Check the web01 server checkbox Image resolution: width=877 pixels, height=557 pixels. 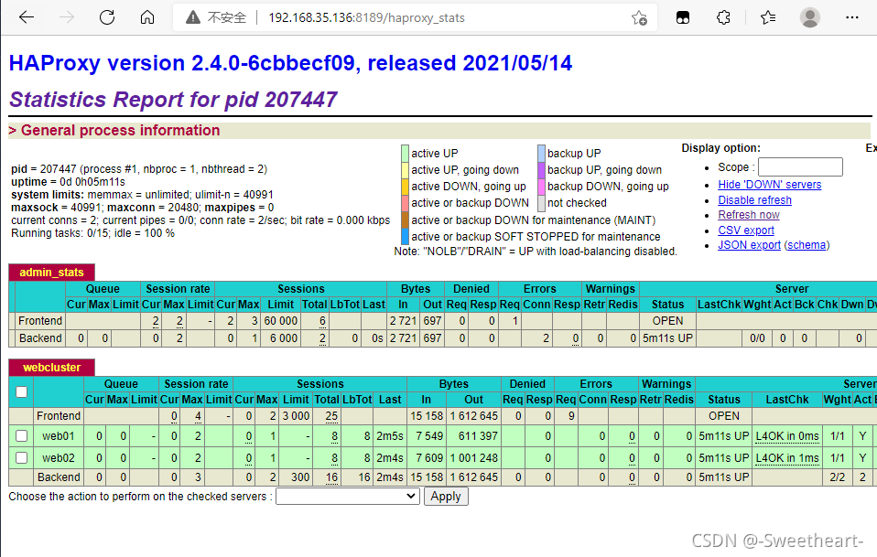[x=21, y=435]
